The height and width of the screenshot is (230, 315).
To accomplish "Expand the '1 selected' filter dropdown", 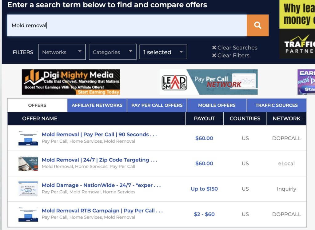I will pyautogui.click(x=163, y=52).
